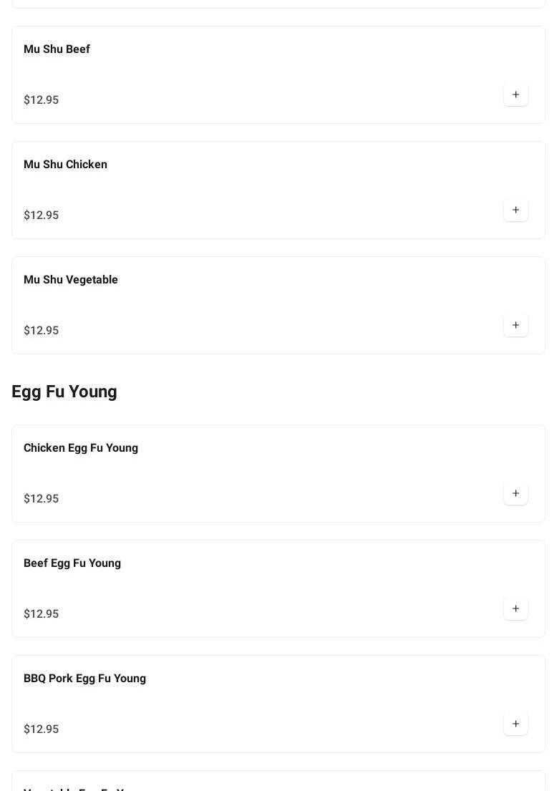Add Mu Shu Vegetable with plus icon

coord(515,325)
